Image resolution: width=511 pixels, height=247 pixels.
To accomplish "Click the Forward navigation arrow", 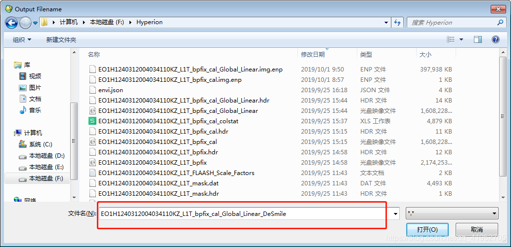I will (x=25, y=23).
